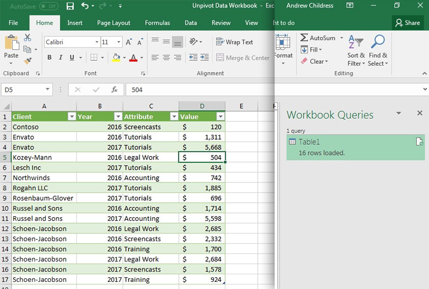Toggle Bold formatting
Screen dimensions: 429x289
[x=49, y=57]
